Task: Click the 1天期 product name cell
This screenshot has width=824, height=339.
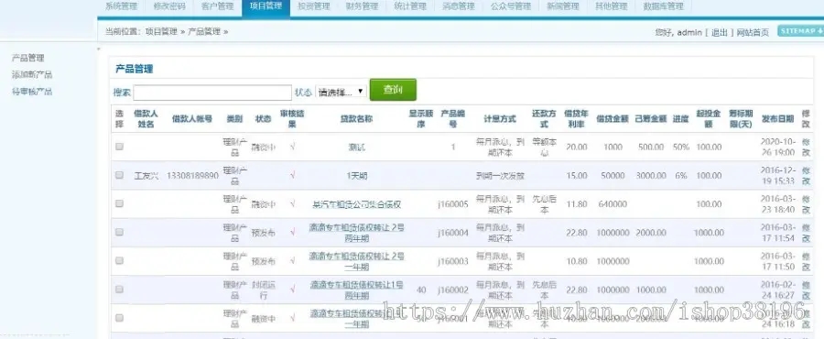Action: point(357,176)
